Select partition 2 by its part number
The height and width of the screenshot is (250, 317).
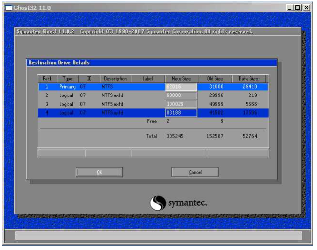47,95
